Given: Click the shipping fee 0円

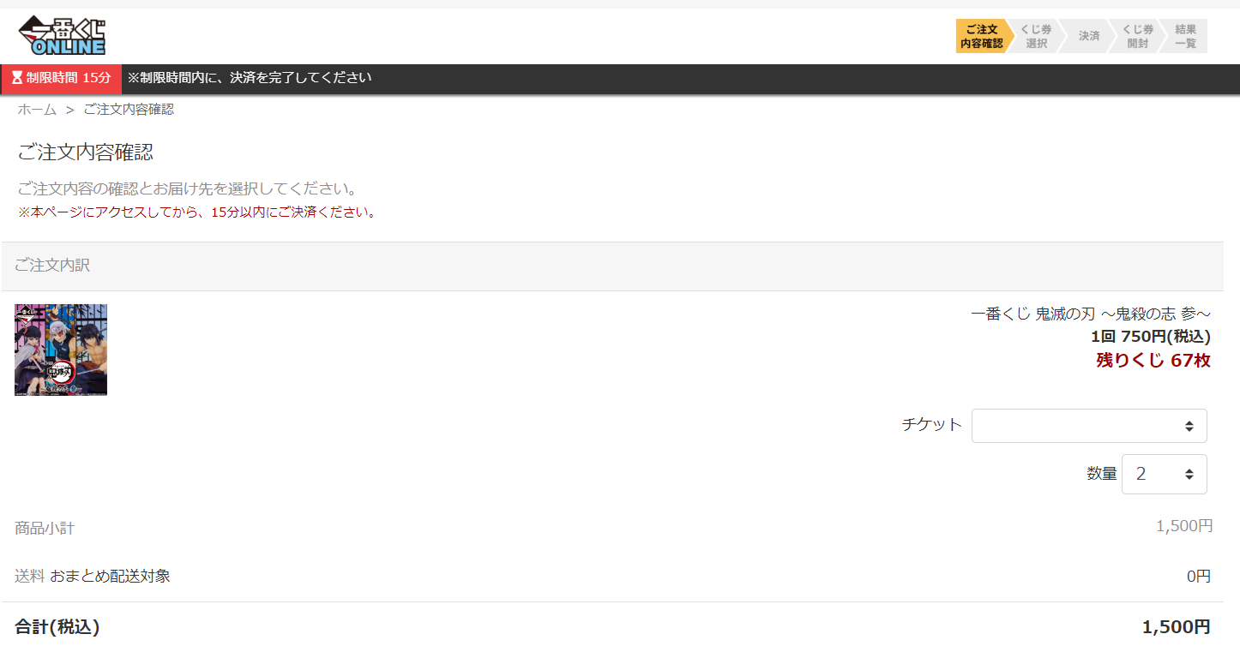Looking at the screenshot, I should (1199, 577).
